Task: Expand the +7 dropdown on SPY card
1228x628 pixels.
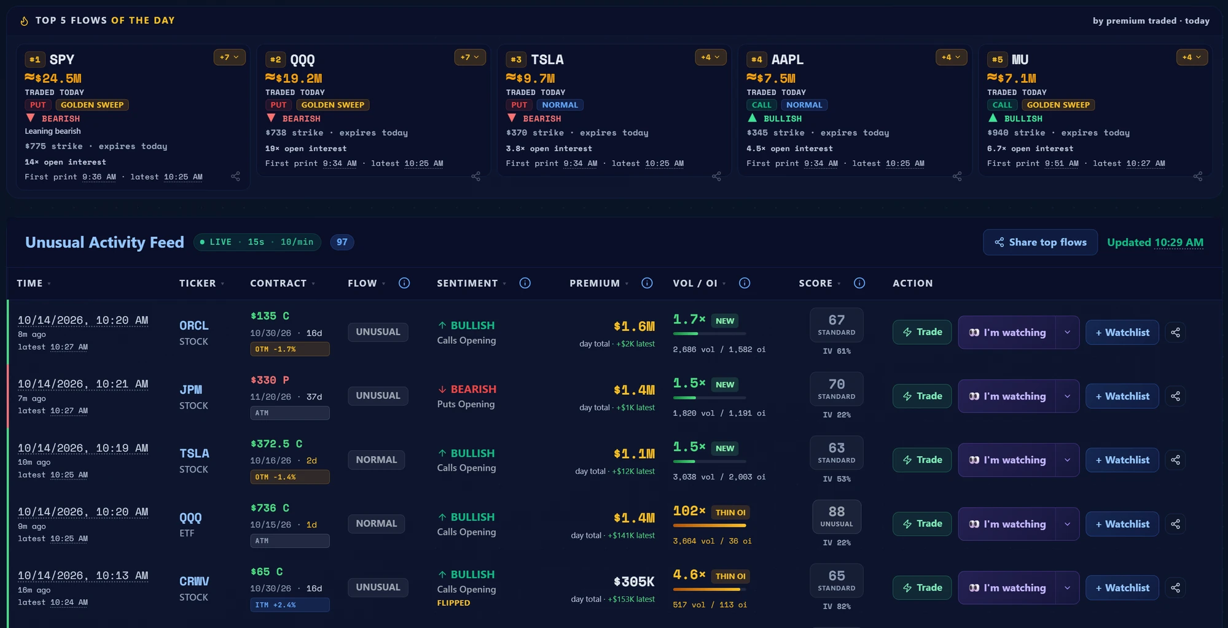Action: [230, 57]
